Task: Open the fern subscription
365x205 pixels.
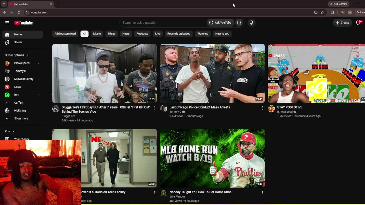Action: pos(23,95)
